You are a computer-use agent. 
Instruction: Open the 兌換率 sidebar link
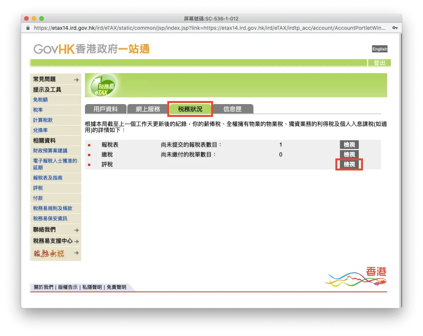click(40, 130)
